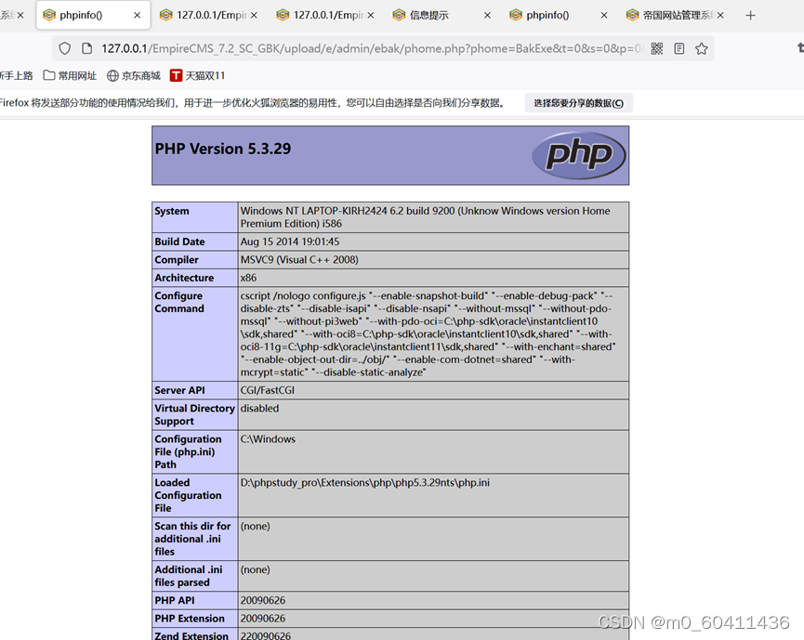The width and height of the screenshot is (804, 640).
Task: Click the Additional .ini files parsed label
Action: (x=189, y=576)
